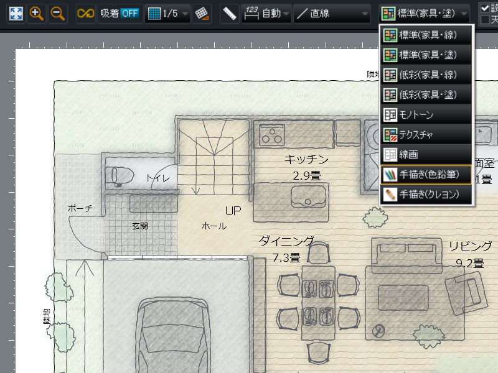Select テクスチャ style option
This screenshot has width=498, height=373.
coord(427,134)
